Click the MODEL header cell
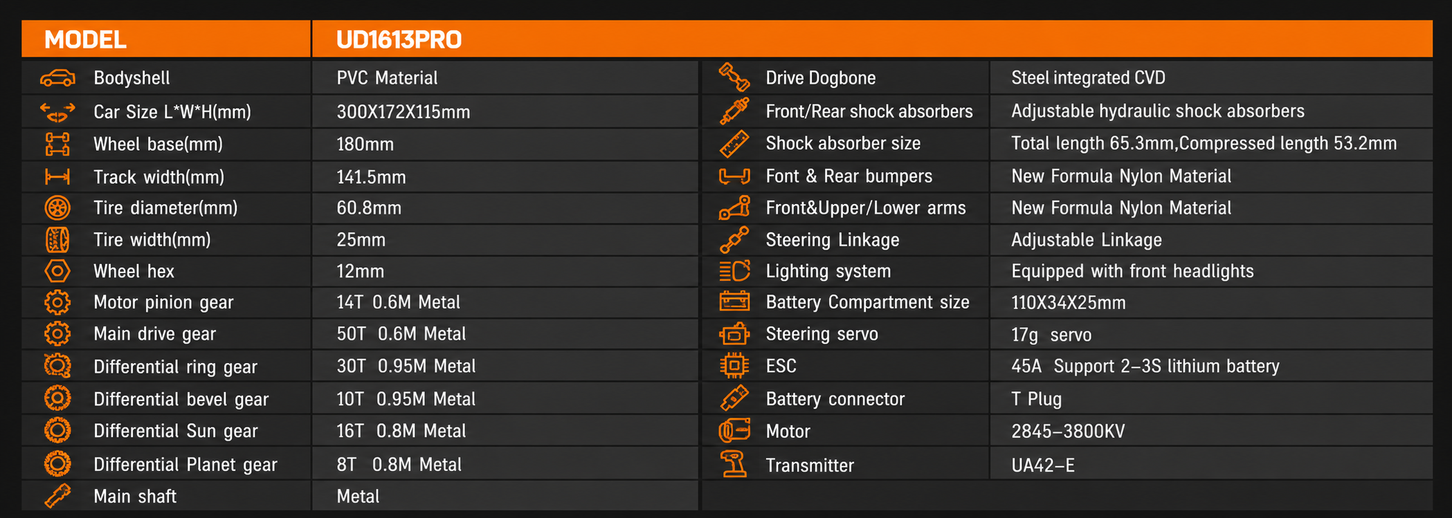The height and width of the screenshot is (518, 1452). coord(166,39)
